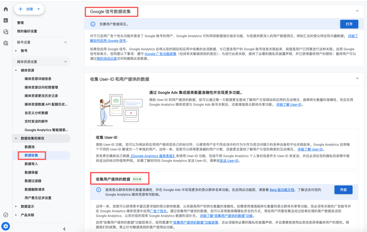367x232 pixels.
Task: Open 详细了解 User-ID link beside illustration
Action: click(289, 105)
